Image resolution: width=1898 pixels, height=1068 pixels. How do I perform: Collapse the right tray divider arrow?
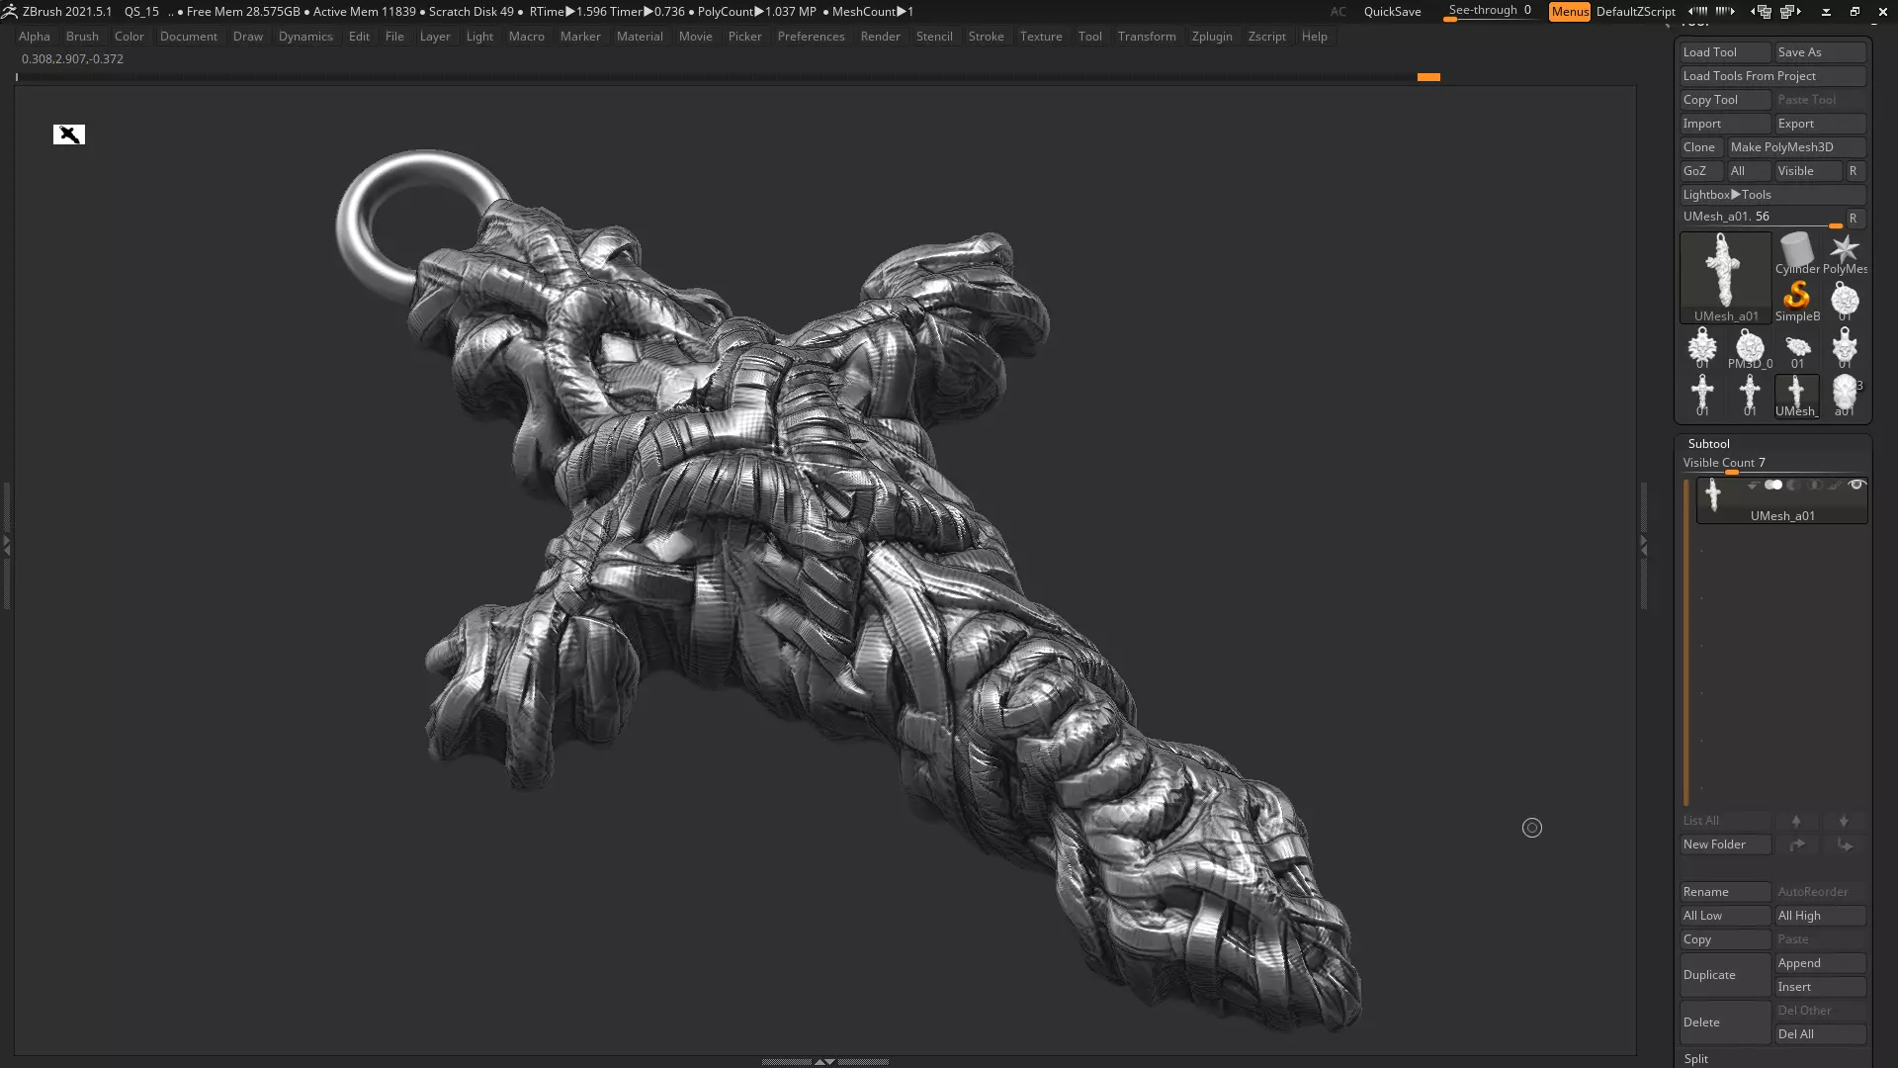[x=1643, y=545]
